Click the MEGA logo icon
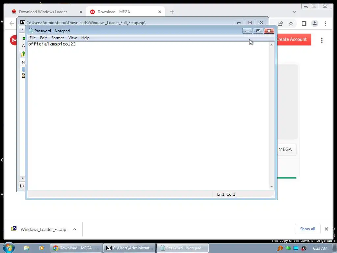 pyautogui.click(x=13, y=40)
